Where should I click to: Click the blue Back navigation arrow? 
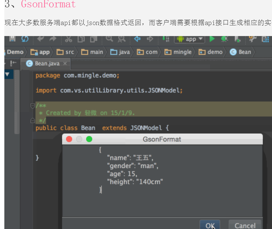[137, 39]
